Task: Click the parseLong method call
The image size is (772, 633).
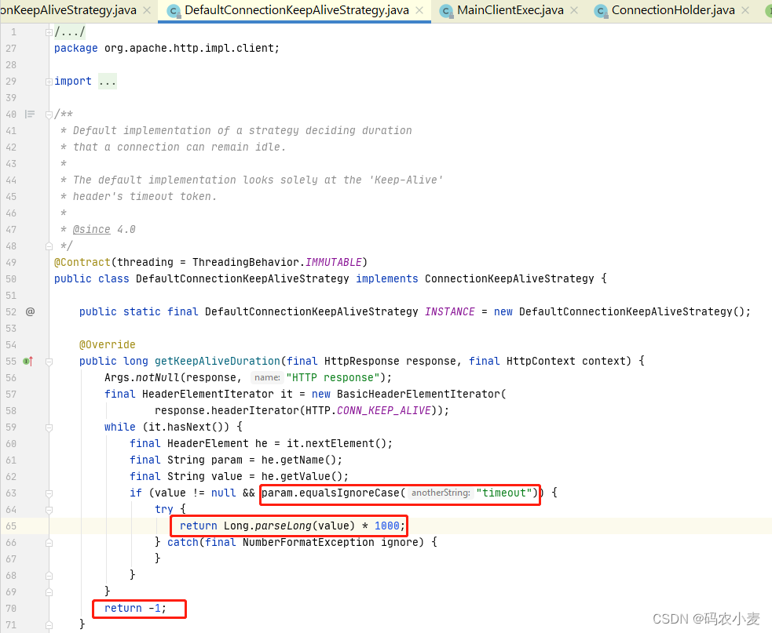Action: tap(283, 526)
